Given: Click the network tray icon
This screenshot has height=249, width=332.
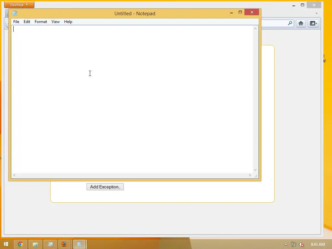Looking at the screenshot, I should [x=293, y=244].
